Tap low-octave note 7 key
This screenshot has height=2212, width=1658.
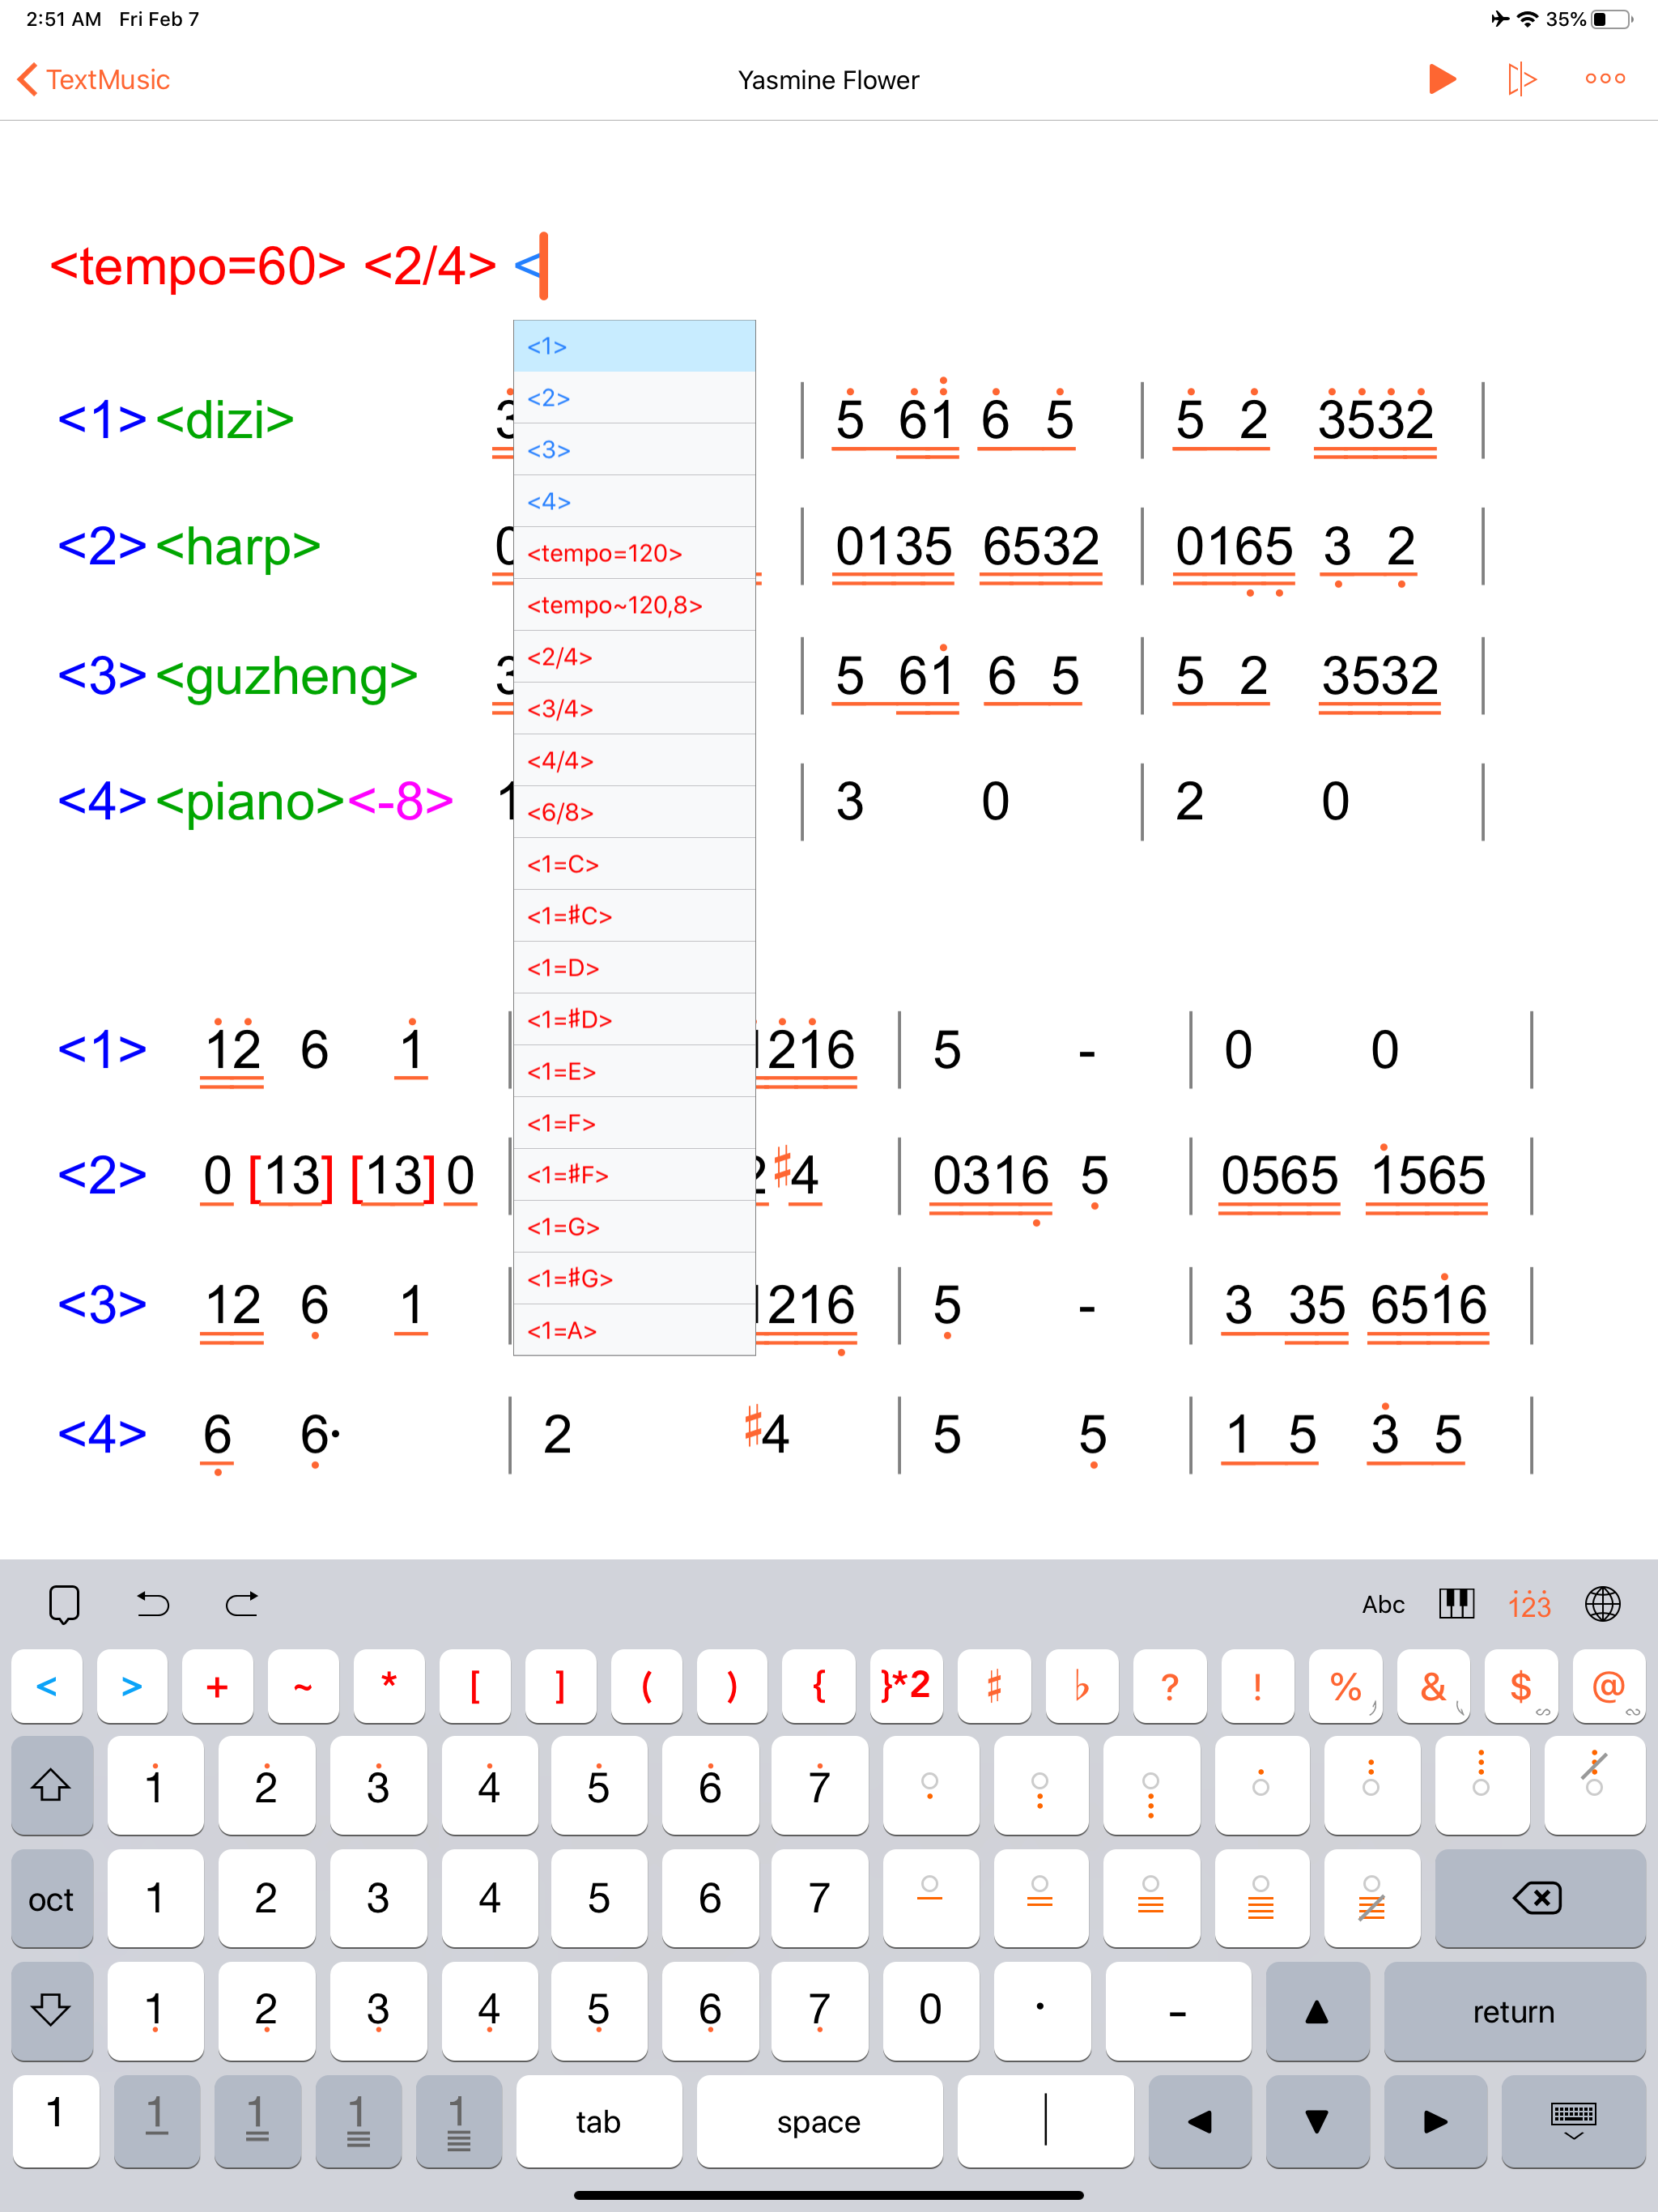[819, 2010]
